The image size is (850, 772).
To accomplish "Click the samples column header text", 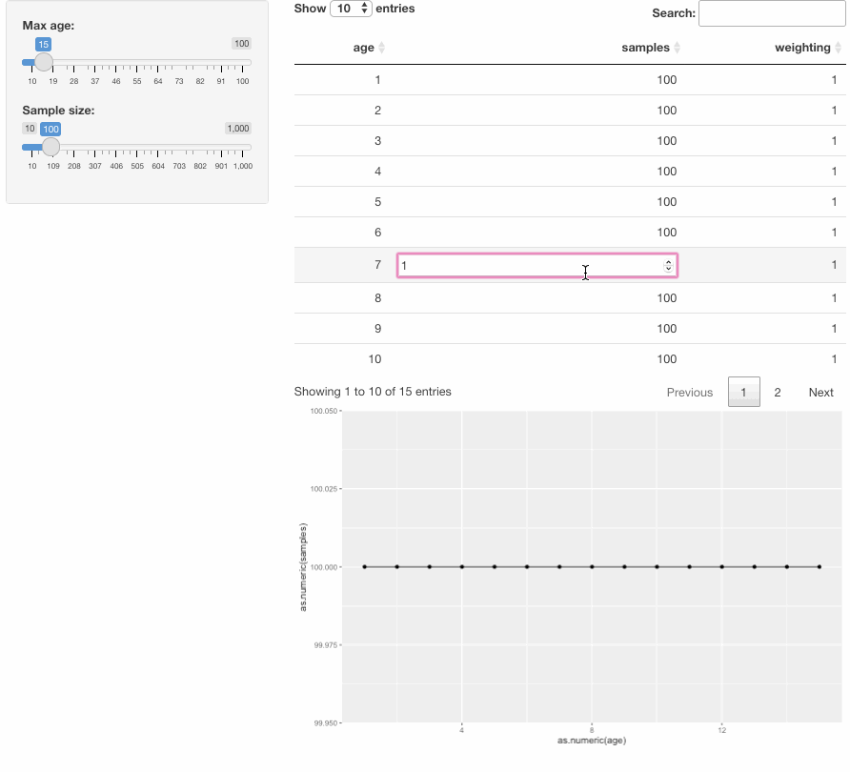I will tap(645, 48).
